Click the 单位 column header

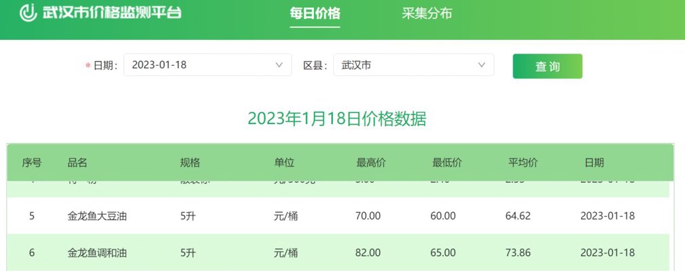click(284, 163)
